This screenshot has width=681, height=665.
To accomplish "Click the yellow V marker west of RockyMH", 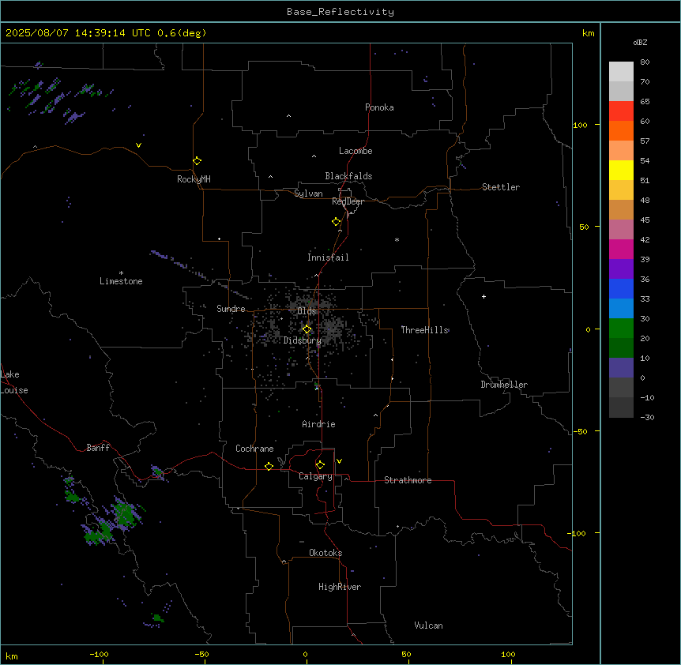I will click(x=138, y=145).
